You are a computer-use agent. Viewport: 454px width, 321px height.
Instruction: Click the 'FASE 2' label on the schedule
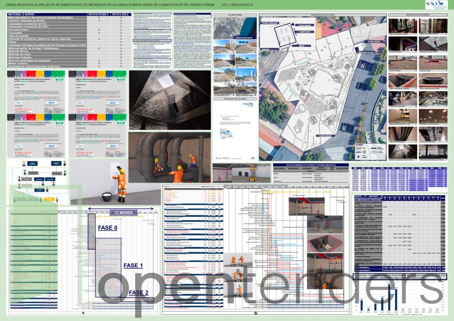point(138,293)
